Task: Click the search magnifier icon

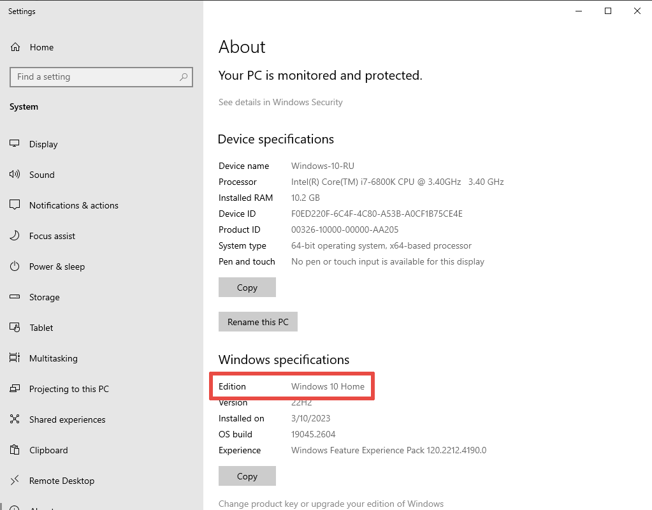Action: point(184,77)
